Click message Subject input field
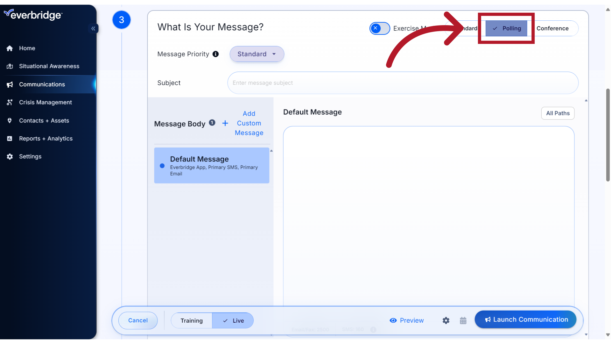 tap(403, 83)
